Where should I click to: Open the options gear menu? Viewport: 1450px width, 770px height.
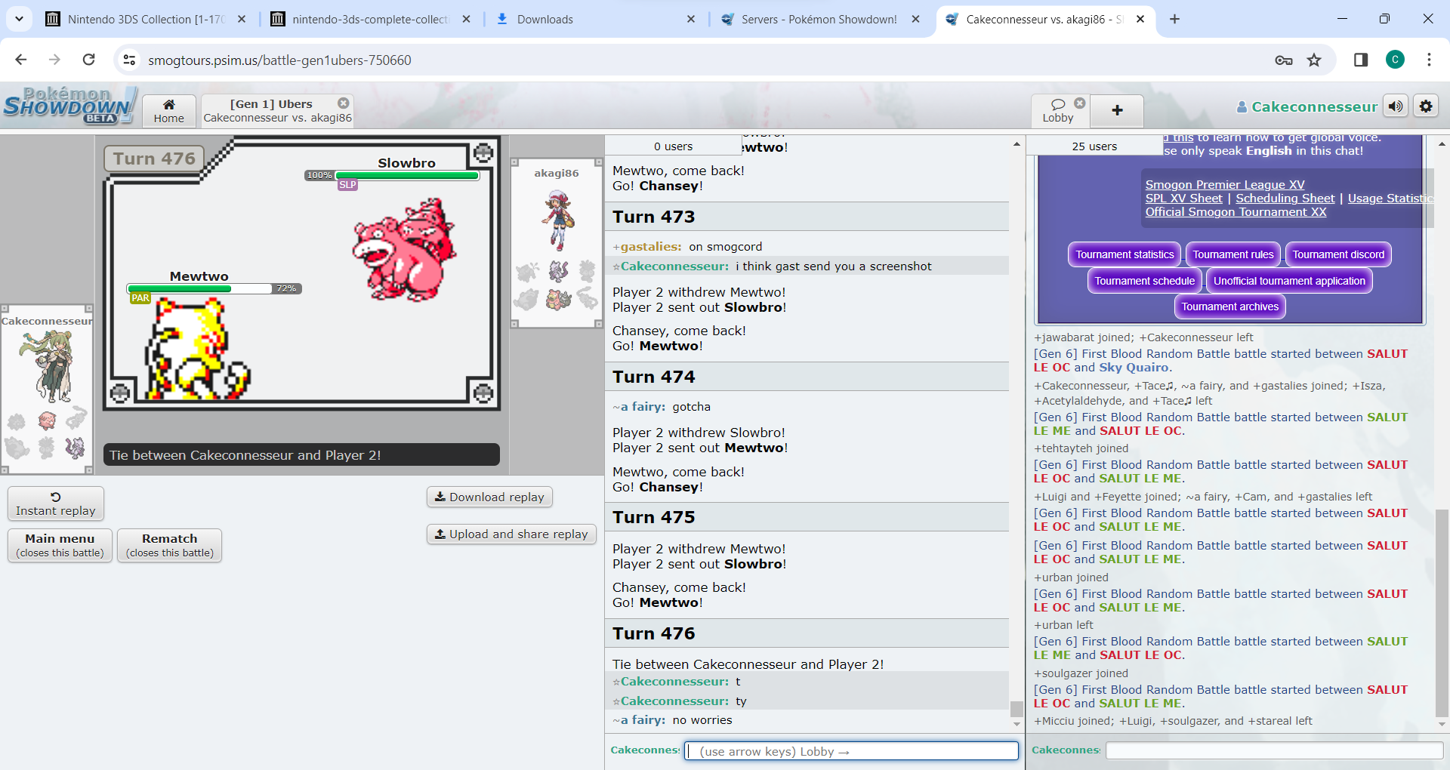pyautogui.click(x=1426, y=106)
